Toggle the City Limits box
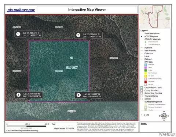176x137 pixels. click(x=142, y=87)
